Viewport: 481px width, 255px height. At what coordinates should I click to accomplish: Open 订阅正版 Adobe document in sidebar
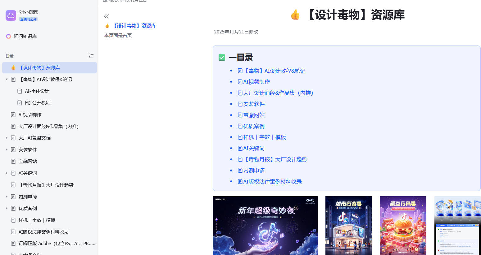[x=57, y=244]
